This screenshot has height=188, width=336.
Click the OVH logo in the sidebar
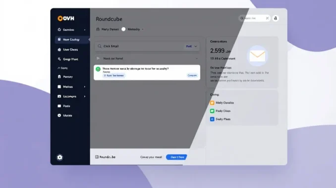coord(66,18)
